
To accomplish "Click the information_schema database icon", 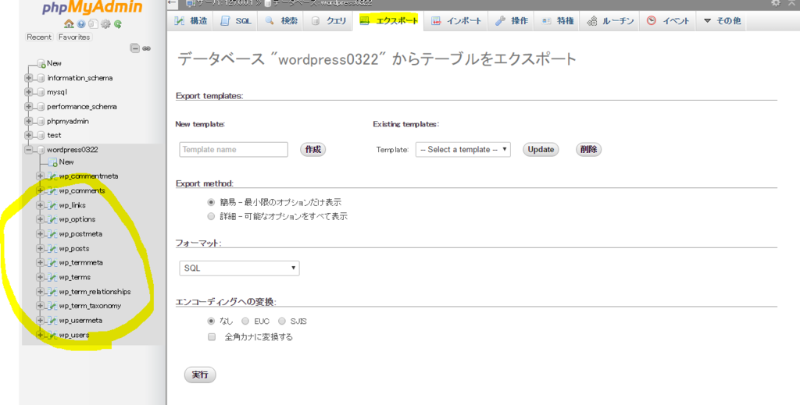I will [41, 78].
